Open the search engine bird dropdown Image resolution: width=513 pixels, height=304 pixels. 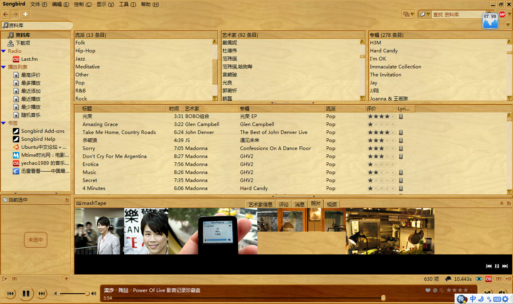coord(424,14)
